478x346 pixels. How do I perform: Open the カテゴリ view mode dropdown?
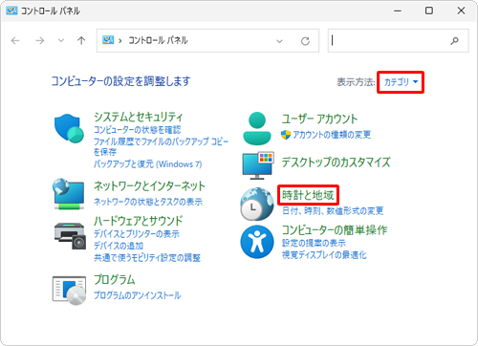(401, 82)
